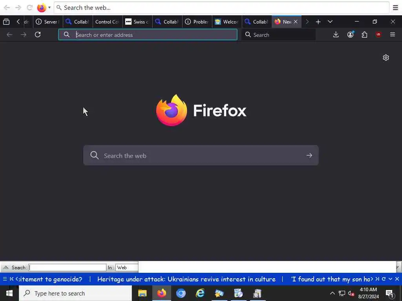Refresh the news ticker feed
The image size is (402, 301).
click(384, 279)
